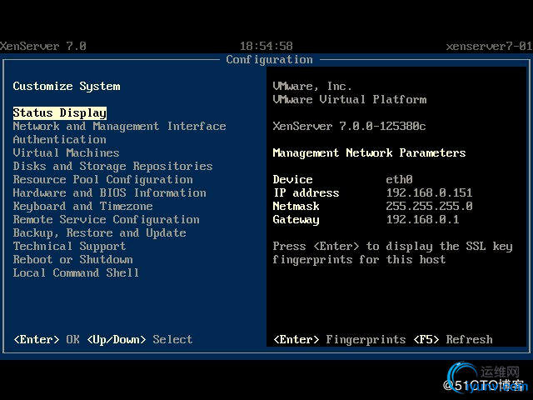Click the Device label
Viewport: 533px width, 400px height.
click(x=292, y=180)
